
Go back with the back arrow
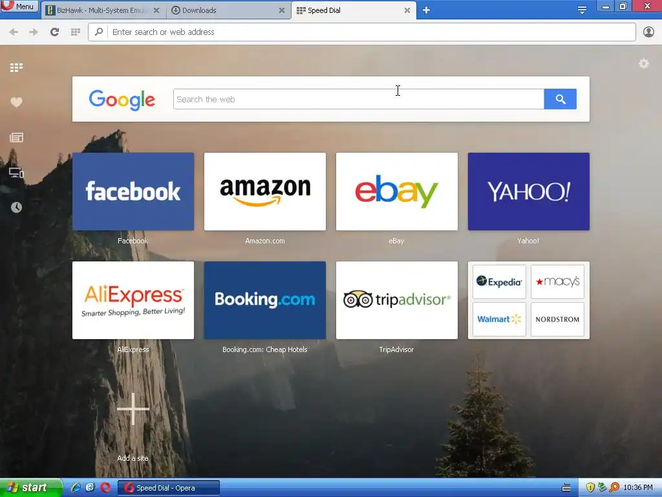(x=14, y=32)
